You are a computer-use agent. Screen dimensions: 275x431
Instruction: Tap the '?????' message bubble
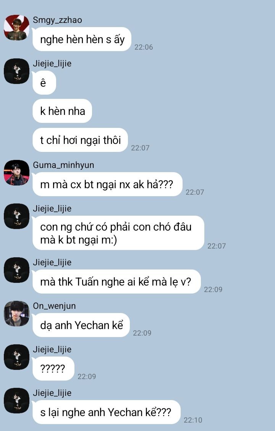pos(53,368)
